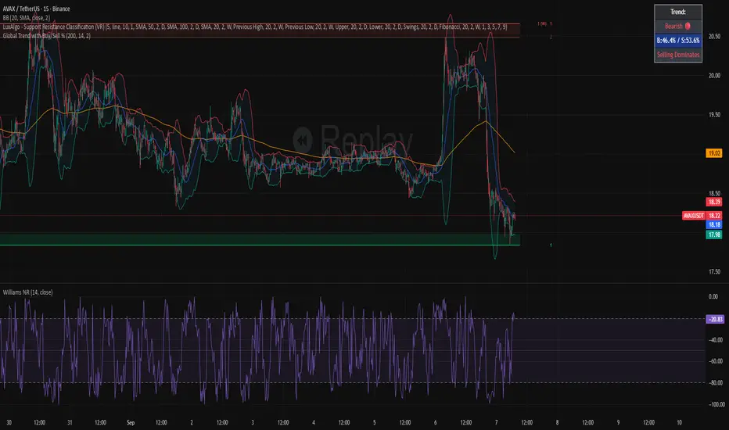Click the 30 date label on time axis
The image size is (729, 430).
pos(9,422)
